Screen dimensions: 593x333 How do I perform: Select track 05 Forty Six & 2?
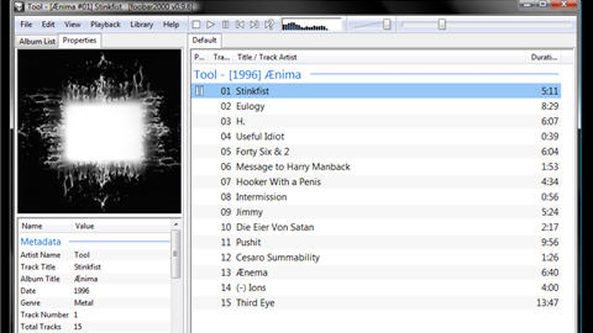(x=376, y=152)
